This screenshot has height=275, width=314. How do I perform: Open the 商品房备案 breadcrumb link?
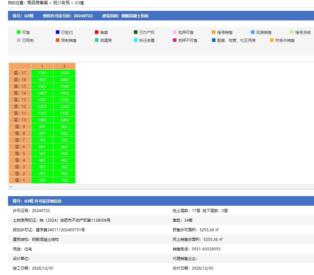(x=37, y=3)
